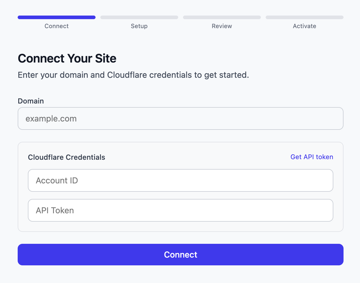Viewport: 360px width, 283px height.
Task: Click the Cloudflare Credentials card background
Action: click(x=180, y=227)
